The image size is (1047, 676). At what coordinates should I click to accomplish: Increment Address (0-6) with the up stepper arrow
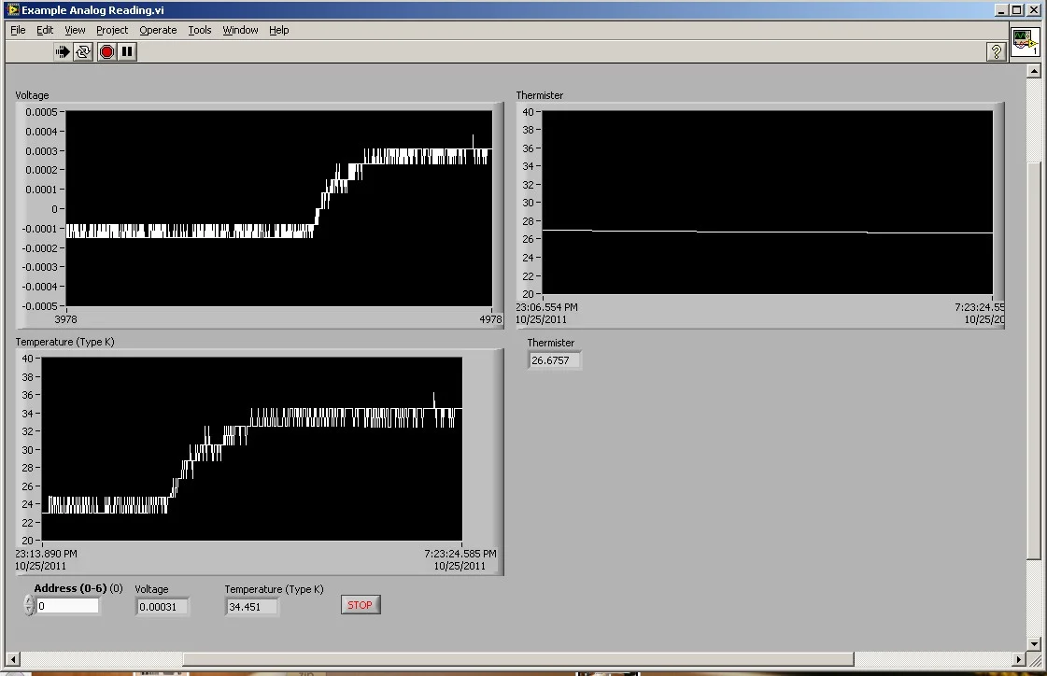[x=29, y=600]
